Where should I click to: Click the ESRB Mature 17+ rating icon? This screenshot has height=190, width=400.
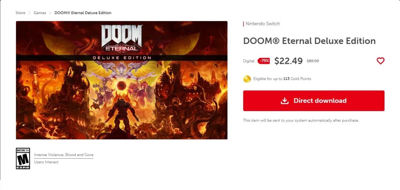pyautogui.click(x=23, y=159)
